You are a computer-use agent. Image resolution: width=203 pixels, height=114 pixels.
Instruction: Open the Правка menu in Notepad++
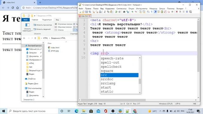88,9
